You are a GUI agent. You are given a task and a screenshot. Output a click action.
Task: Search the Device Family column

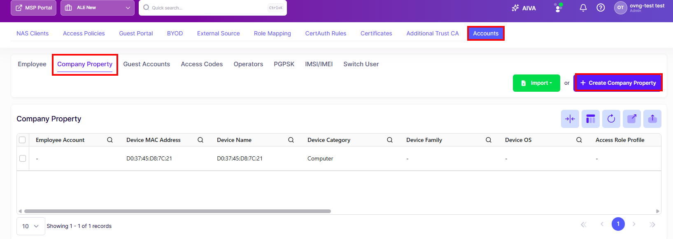(x=489, y=140)
